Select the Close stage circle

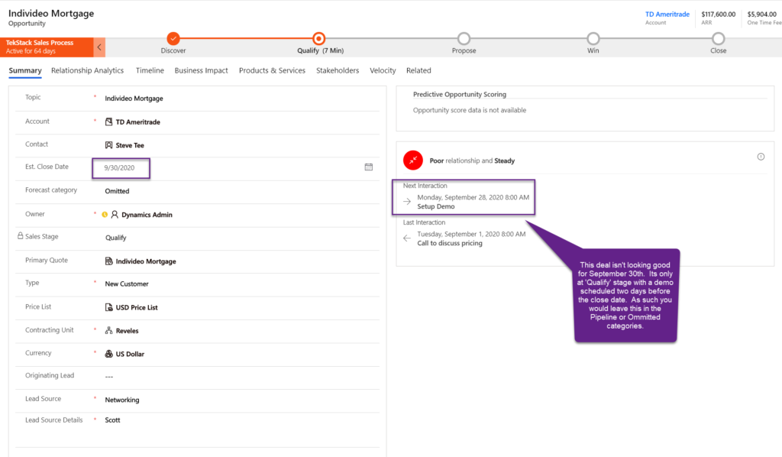(x=718, y=38)
